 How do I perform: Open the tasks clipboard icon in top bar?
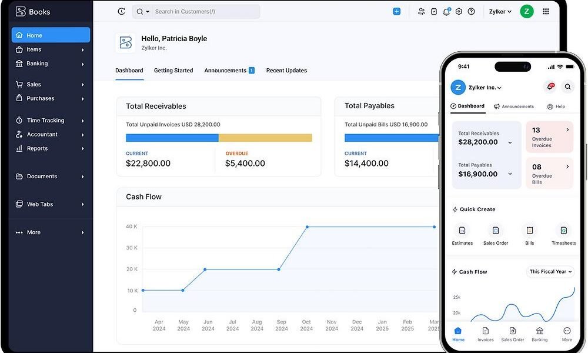point(434,12)
